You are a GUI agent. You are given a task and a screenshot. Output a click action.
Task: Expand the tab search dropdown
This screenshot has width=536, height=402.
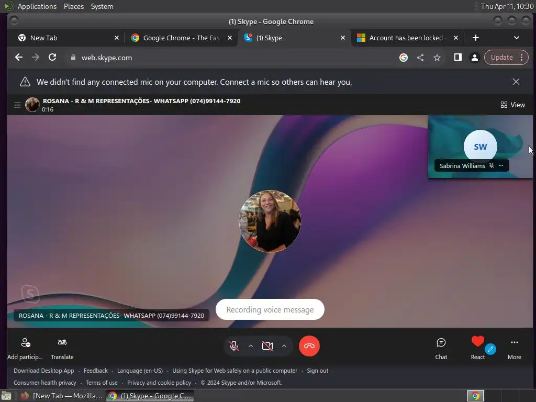(x=517, y=38)
